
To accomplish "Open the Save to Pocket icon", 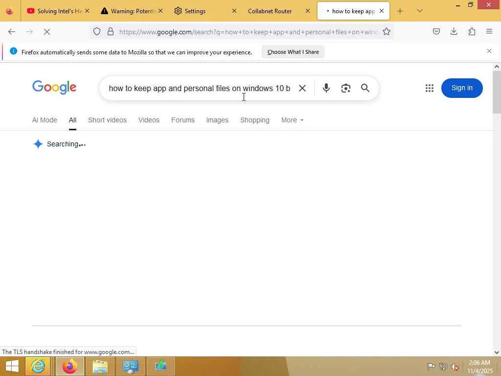I will tap(436, 31).
